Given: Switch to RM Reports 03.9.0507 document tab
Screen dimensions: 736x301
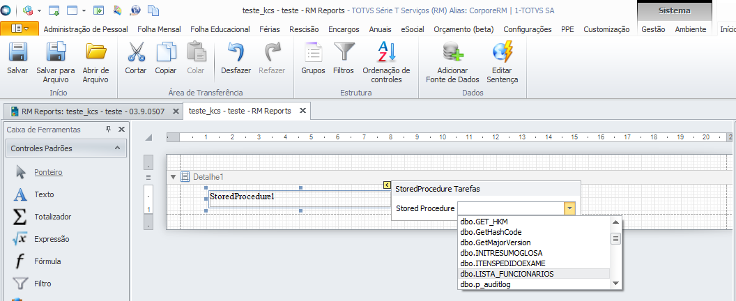Looking at the screenshot, I should pos(93,111).
